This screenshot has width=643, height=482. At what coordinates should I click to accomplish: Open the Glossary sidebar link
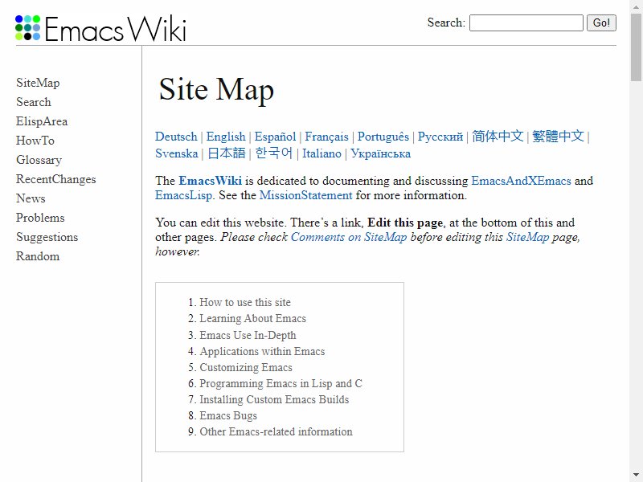(39, 160)
